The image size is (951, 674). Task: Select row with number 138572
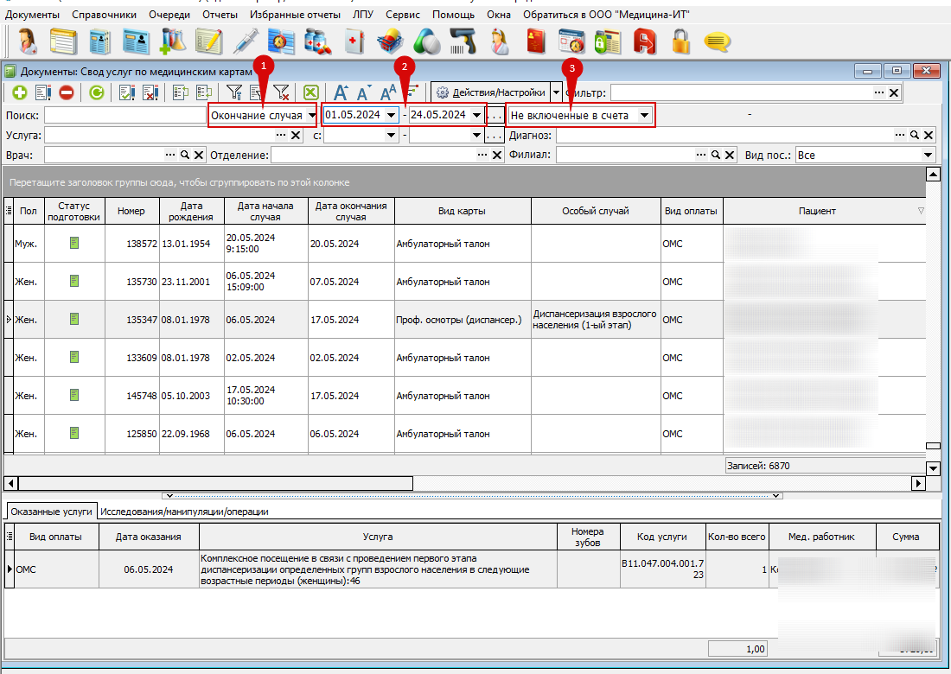464,244
